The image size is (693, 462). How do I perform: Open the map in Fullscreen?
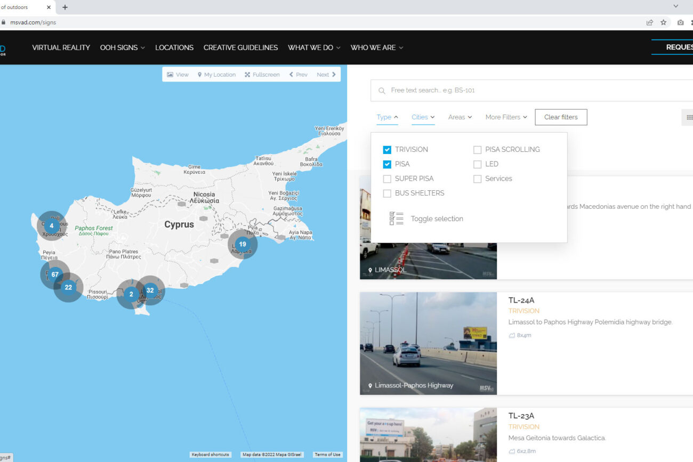point(262,75)
